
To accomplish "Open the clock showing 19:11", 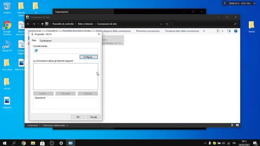I will tap(244, 143).
